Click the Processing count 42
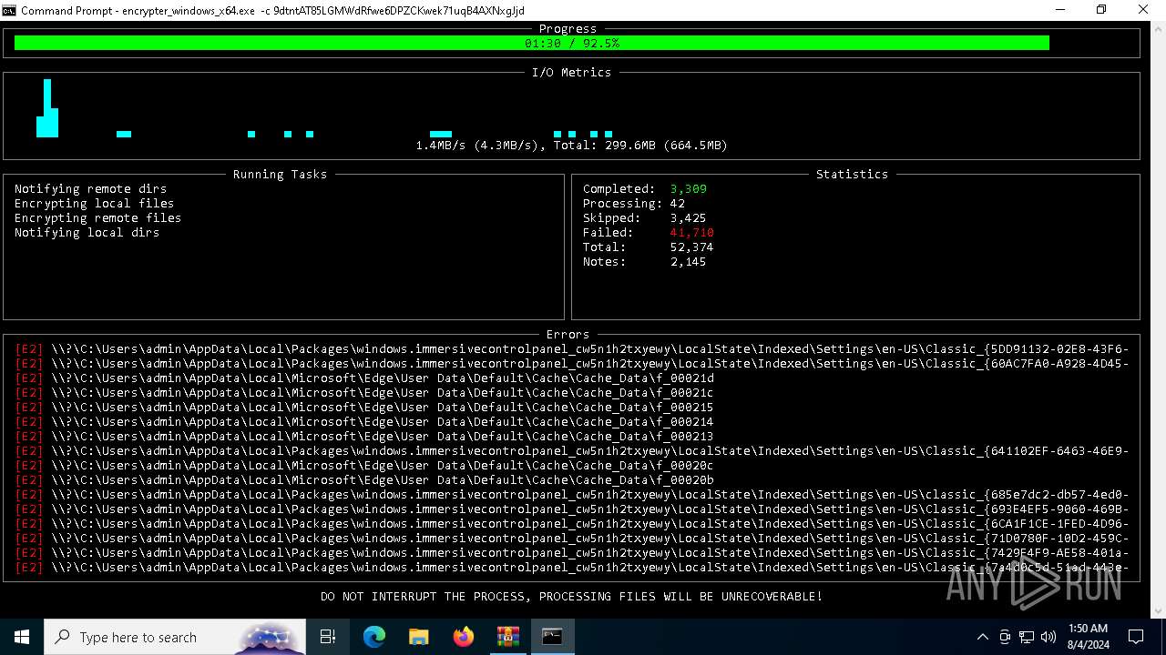This screenshot has height=655, width=1166. pos(677,204)
